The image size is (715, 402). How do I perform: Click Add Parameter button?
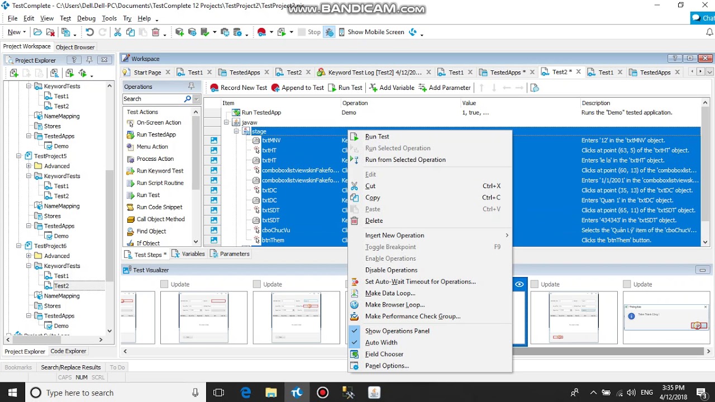[x=445, y=88]
